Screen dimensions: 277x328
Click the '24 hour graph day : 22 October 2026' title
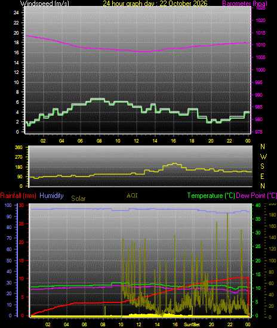tap(155, 4)
